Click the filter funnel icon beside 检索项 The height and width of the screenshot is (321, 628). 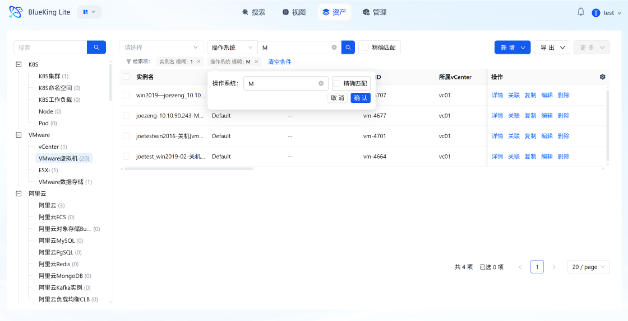pyautogui.click(x=128, y=62)
